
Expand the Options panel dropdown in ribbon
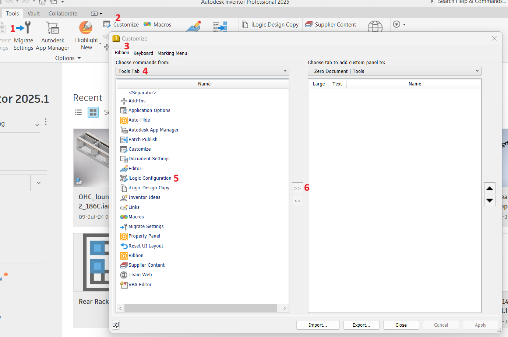(x=68, y=58)
